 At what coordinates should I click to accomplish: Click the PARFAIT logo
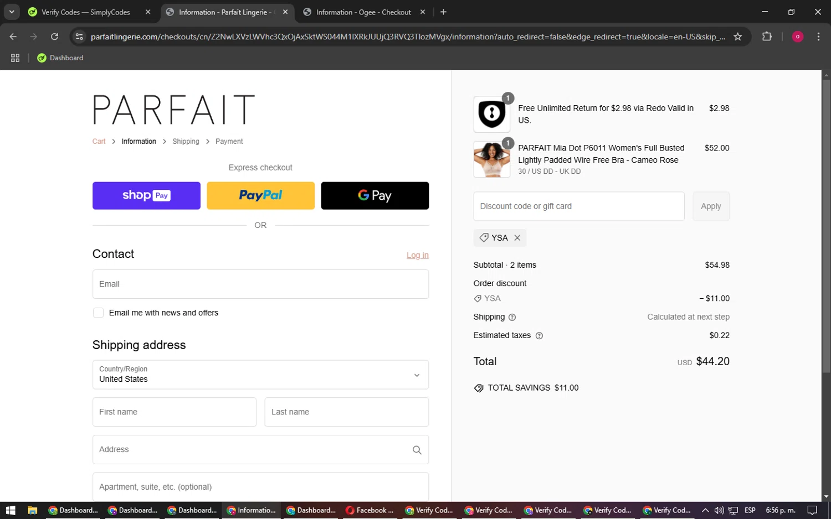tap(173, 110)
